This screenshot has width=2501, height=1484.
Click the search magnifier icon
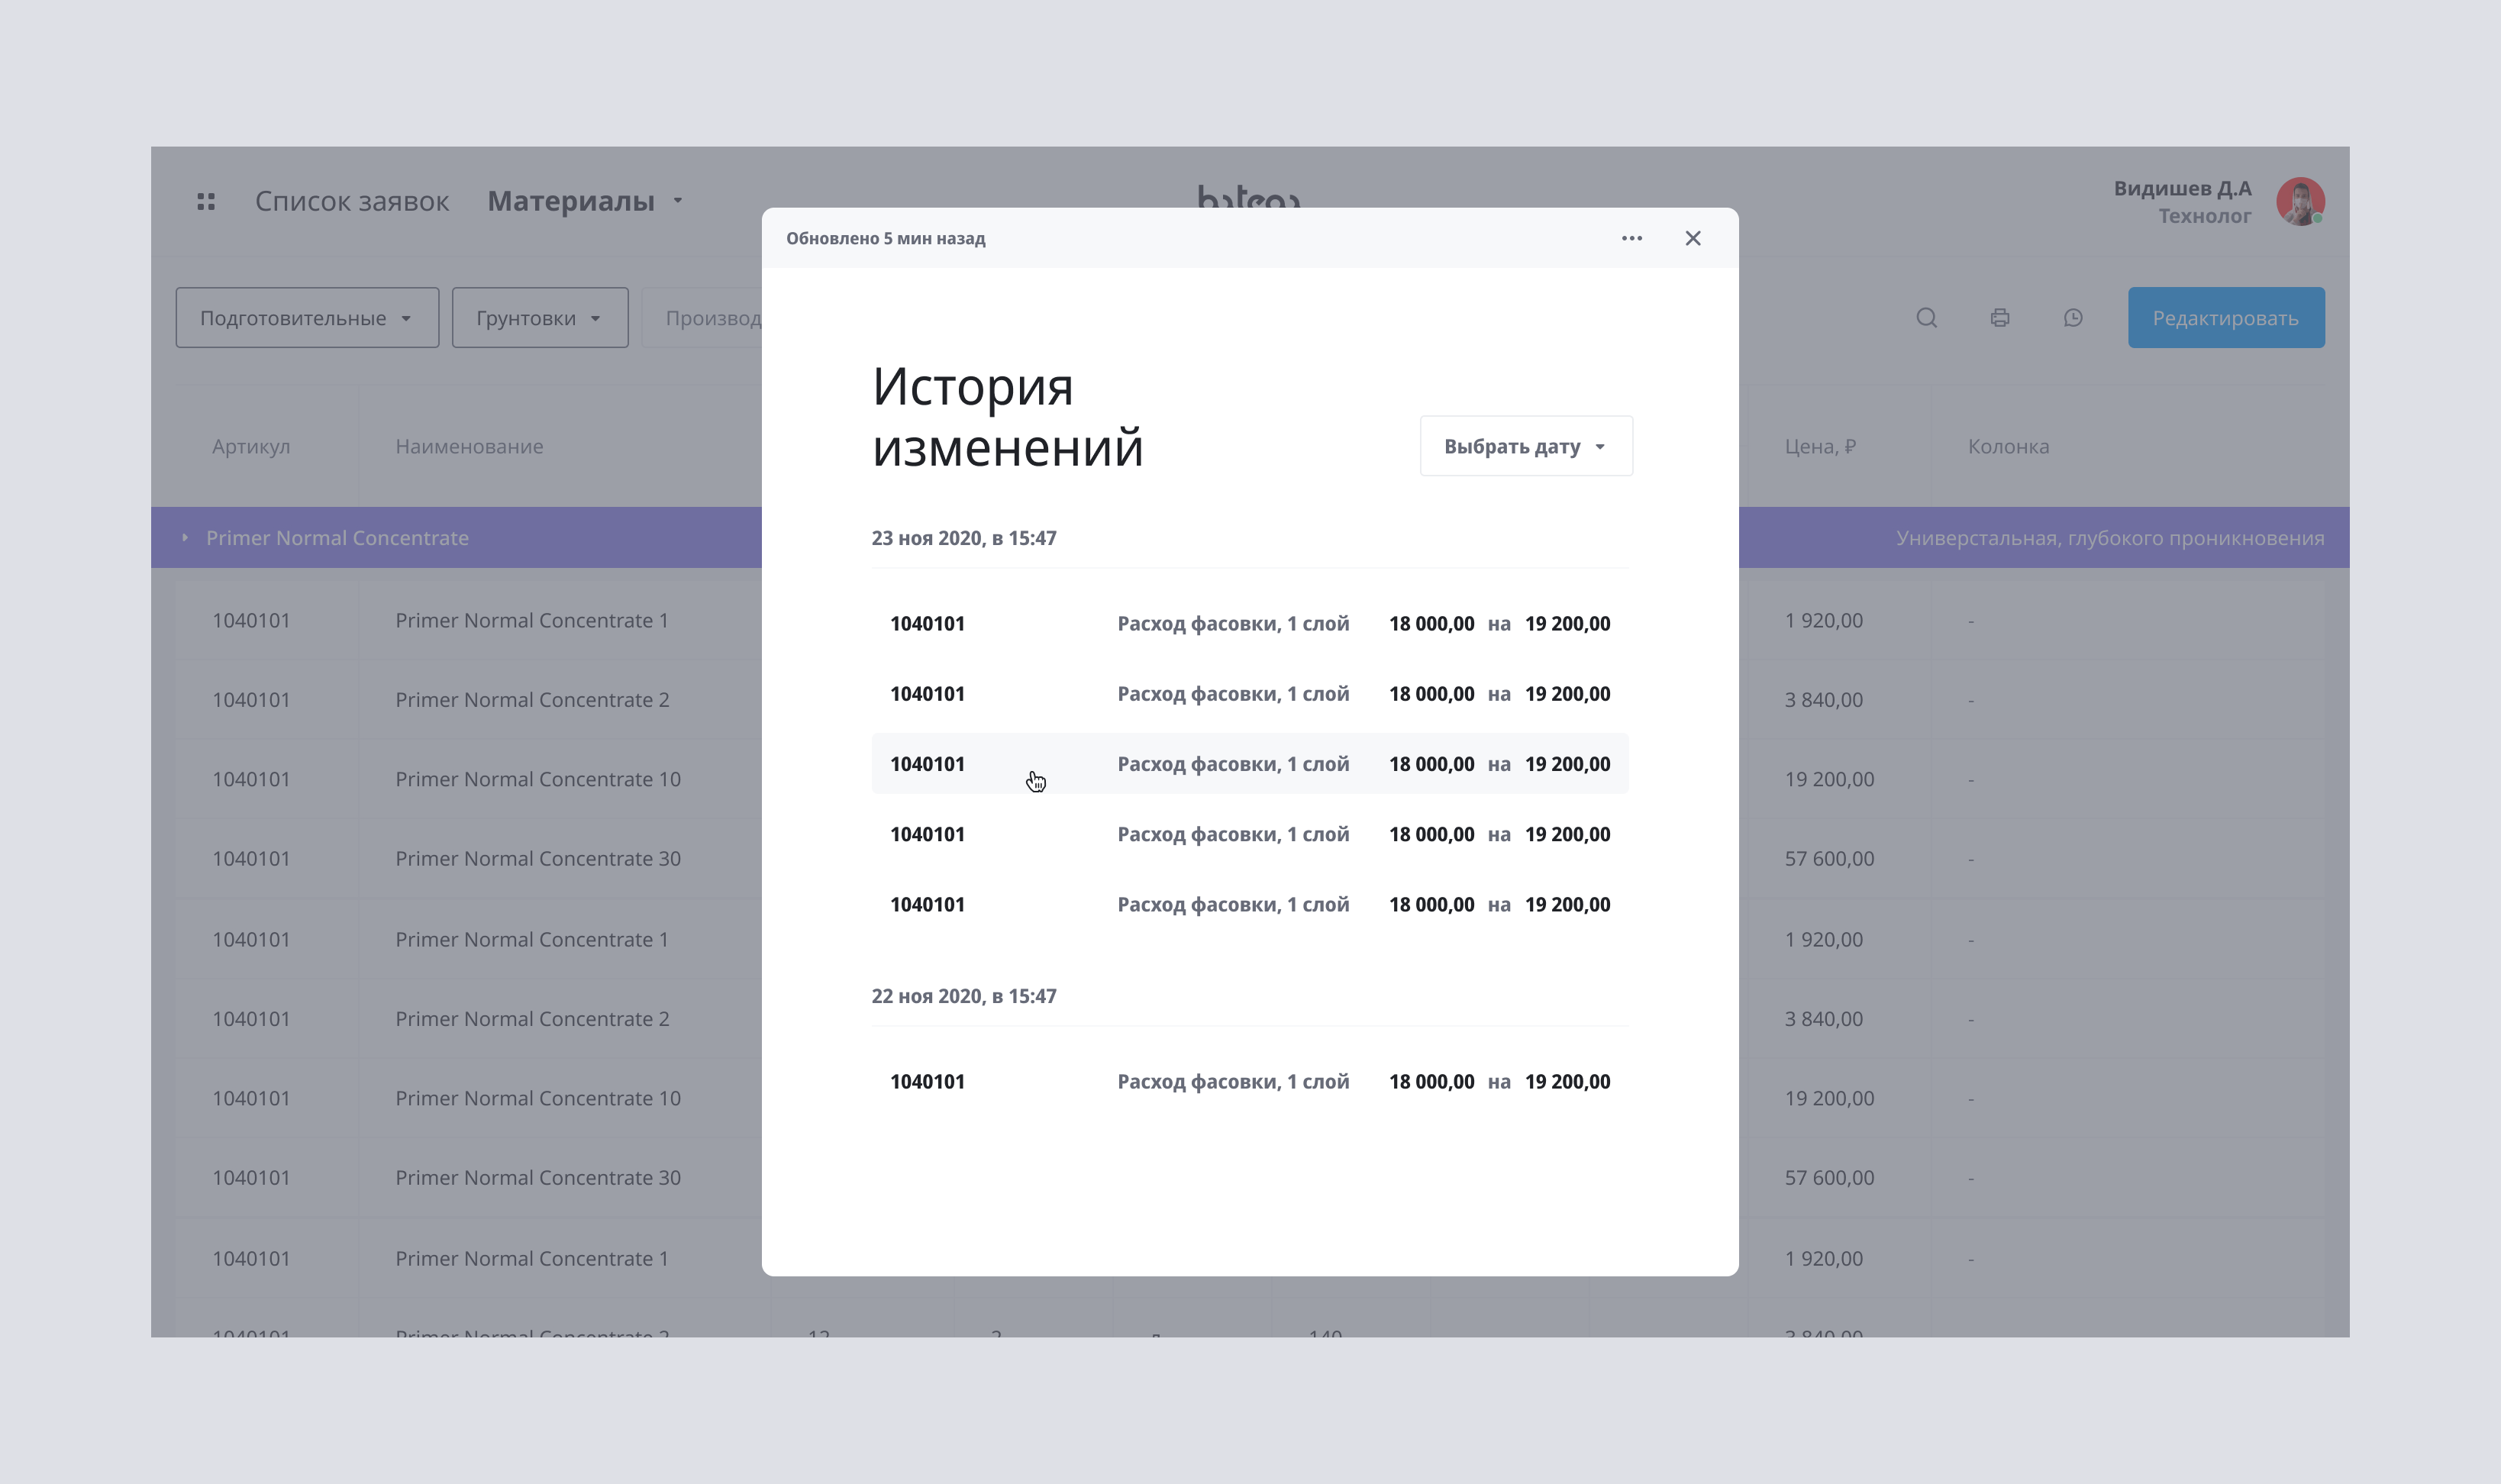click(1926, 318)
